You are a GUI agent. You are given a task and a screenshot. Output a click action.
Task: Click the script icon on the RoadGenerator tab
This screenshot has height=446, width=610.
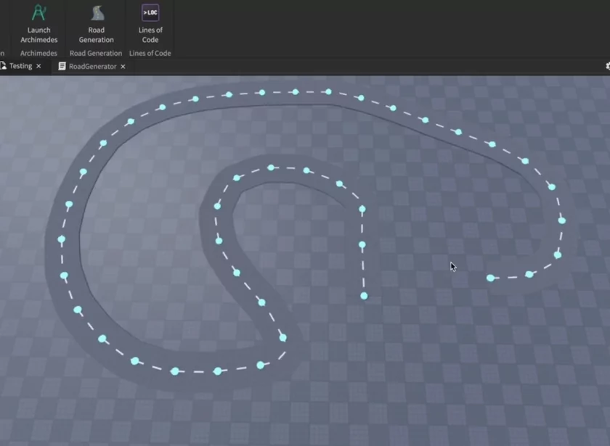coord(62,66)
